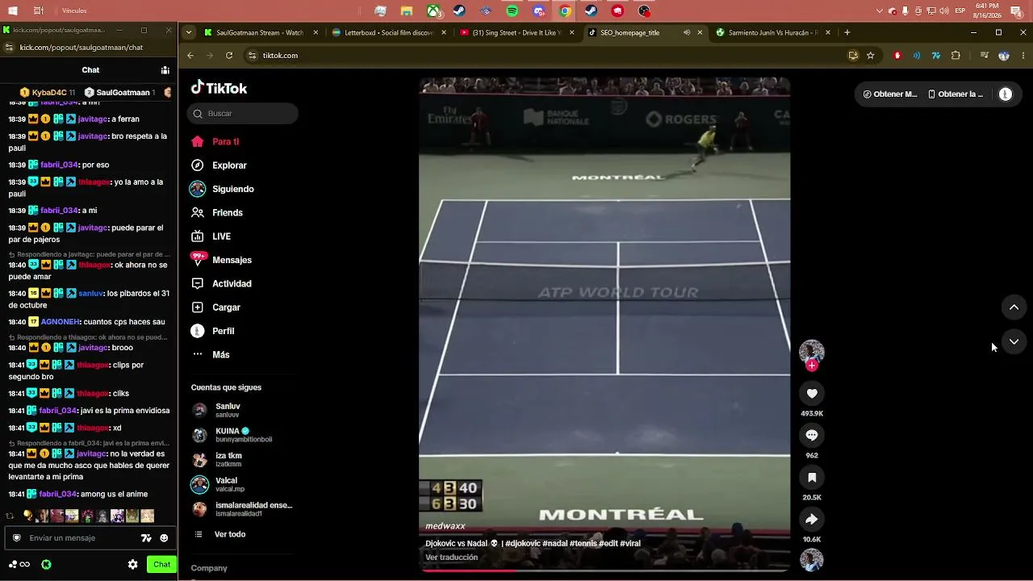1033x581 pixels.
Task: Open the Friends page
Action: pyautogui.click(x=216, y=213)
